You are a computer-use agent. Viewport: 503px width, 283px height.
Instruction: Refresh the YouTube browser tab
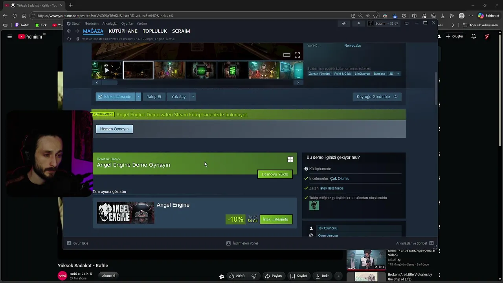[x=15, y=16]
